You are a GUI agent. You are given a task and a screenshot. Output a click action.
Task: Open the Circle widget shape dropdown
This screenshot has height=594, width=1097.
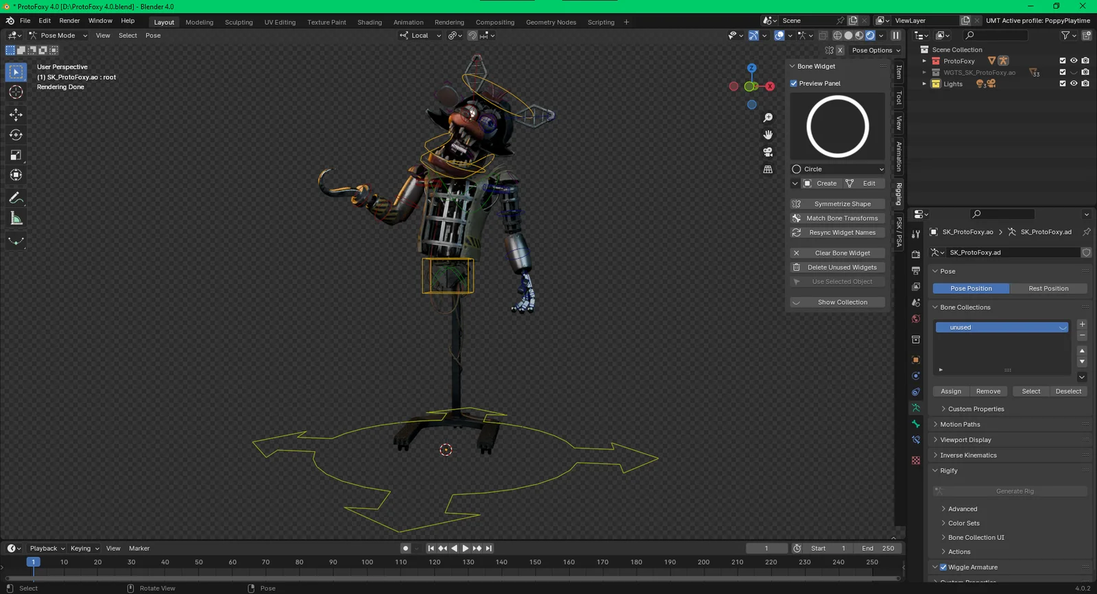pos(838,169)
